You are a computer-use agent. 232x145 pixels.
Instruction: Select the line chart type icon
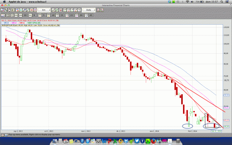[x=53, y=10]
